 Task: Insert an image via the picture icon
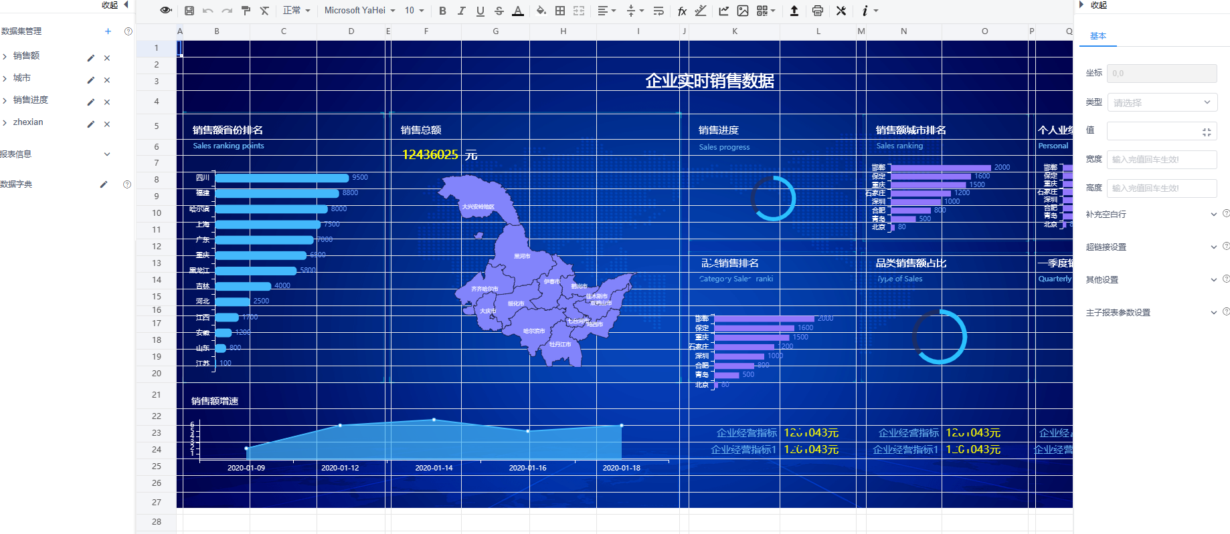(x=743, y=11)
